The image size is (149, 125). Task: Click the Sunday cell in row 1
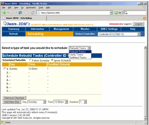coord(13,69)
